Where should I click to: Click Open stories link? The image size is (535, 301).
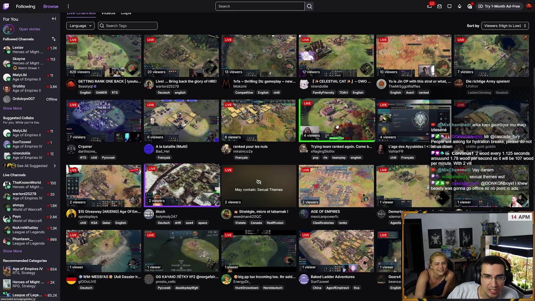(x=29, y=29)
